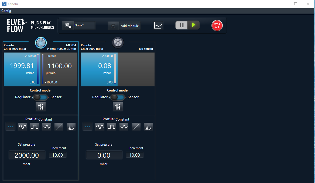This screenshot has height=183, width=315.
Task: Toggle Channel 1 power button
Action: 41,43
